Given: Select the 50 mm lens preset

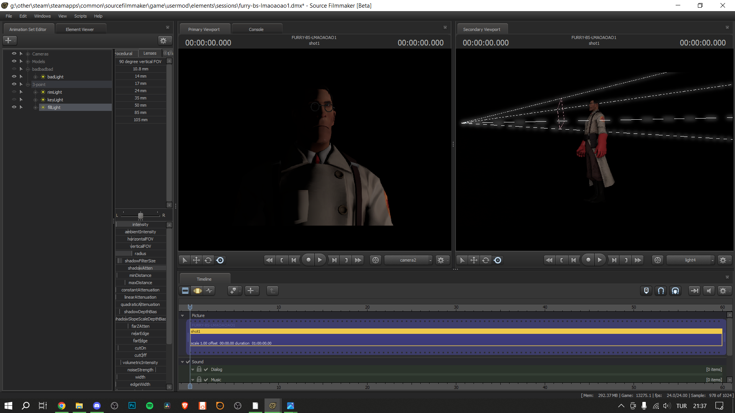Looking at the screenshot, I should 140,105.
